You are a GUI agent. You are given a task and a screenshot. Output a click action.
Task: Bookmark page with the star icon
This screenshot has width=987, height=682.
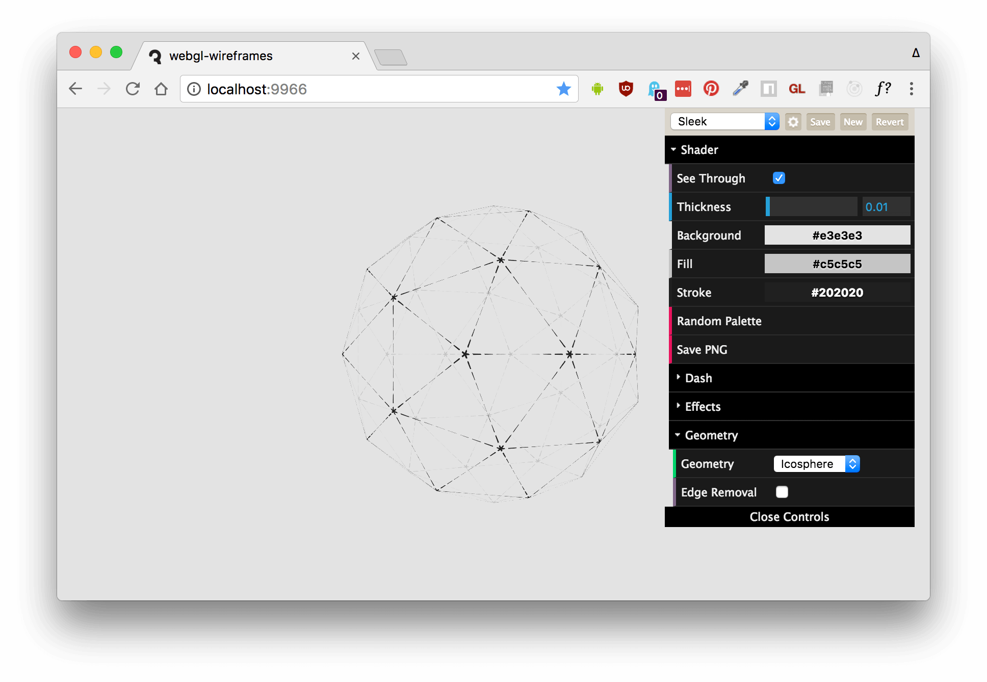pos(563,89)
